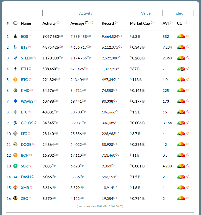The width and height of the screenshot is (201, 215).
Task: Sort by the CUI column header
Action: (x=180, y=23)
